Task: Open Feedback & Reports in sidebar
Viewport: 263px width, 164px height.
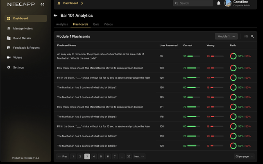Action: click(x=26, y=48)
